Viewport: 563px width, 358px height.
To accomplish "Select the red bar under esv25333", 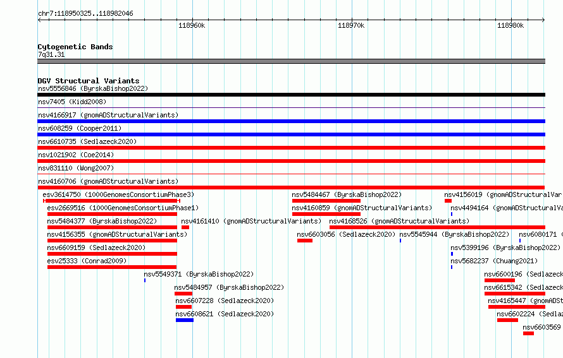I will coord(112,267).
